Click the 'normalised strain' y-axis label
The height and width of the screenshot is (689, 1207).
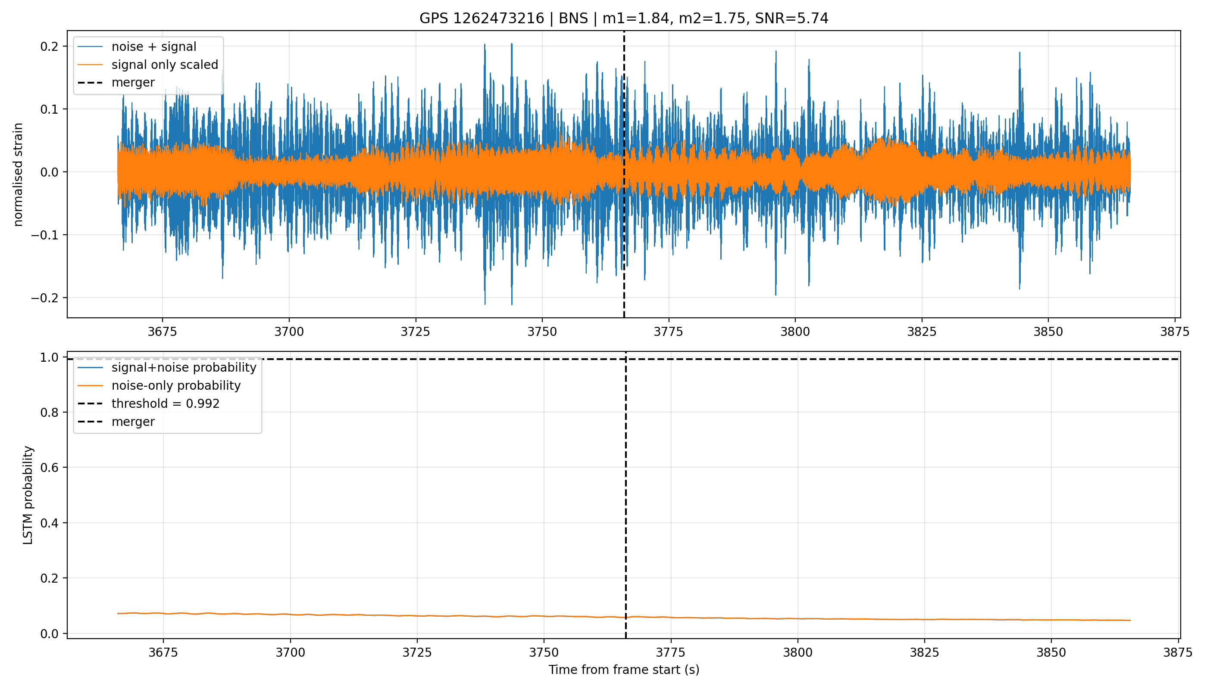pyautogui.click(x=18, y=174)
